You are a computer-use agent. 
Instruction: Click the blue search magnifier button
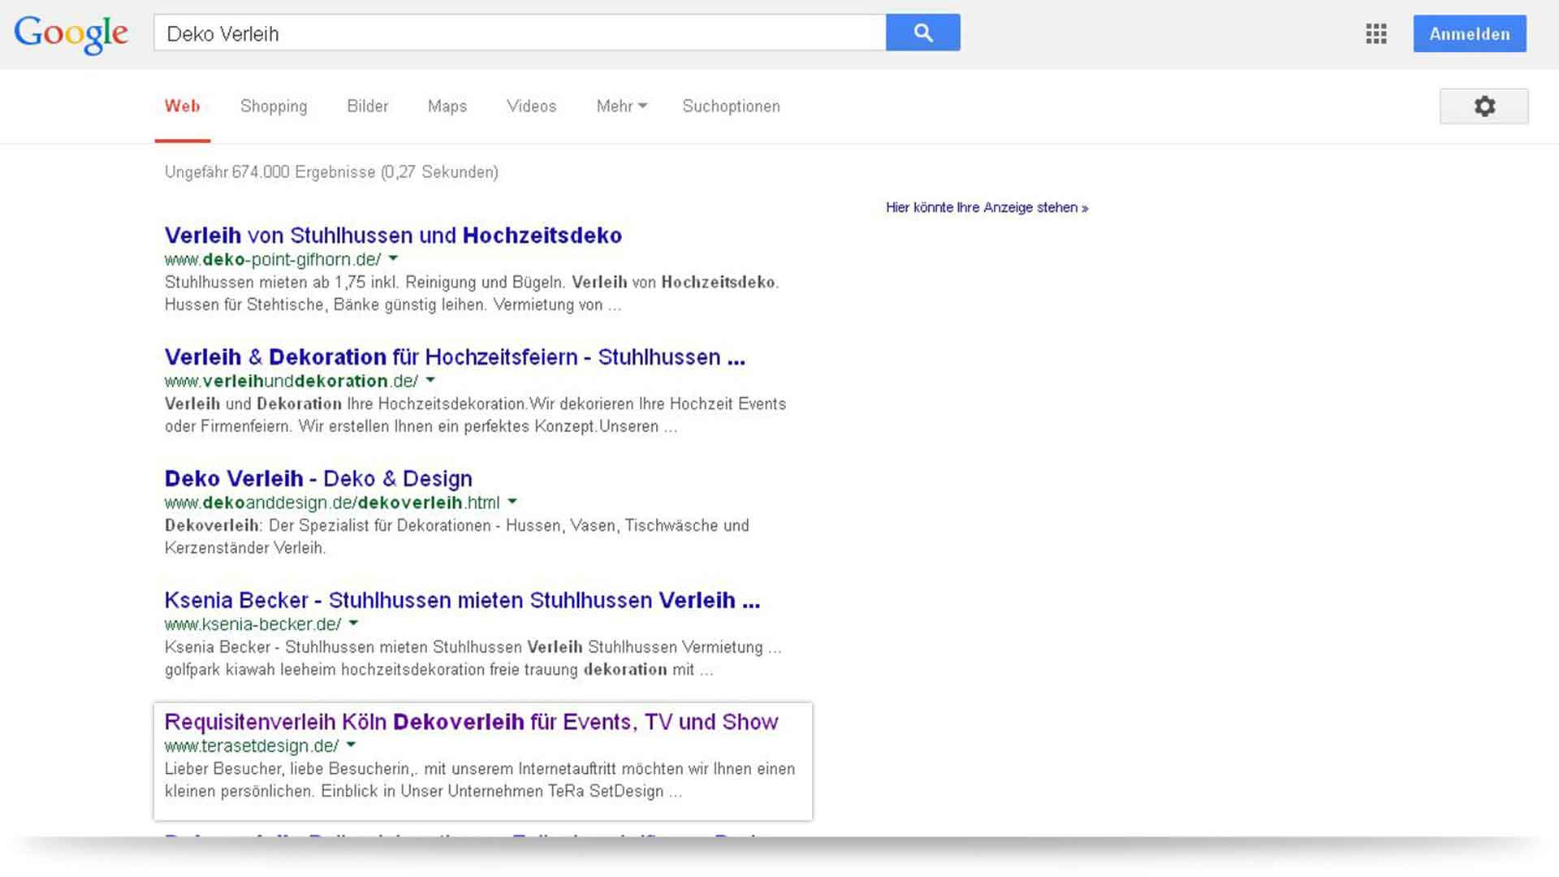coord(923,32)
